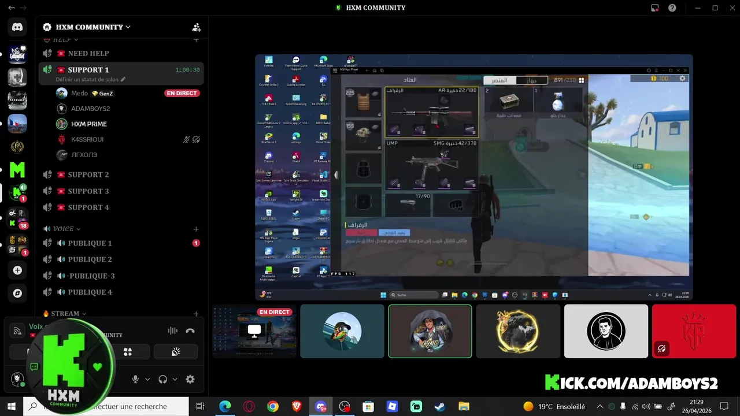Create channel in STREAM category plus
The height and width of the screenshot is (416, 740).
196,314
